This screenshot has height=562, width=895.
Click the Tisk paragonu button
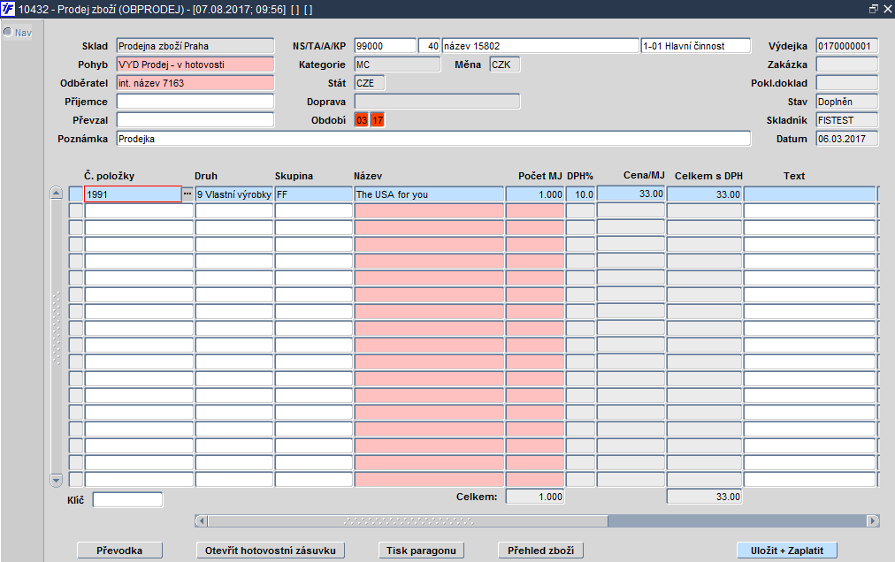[x=421, y=551]
